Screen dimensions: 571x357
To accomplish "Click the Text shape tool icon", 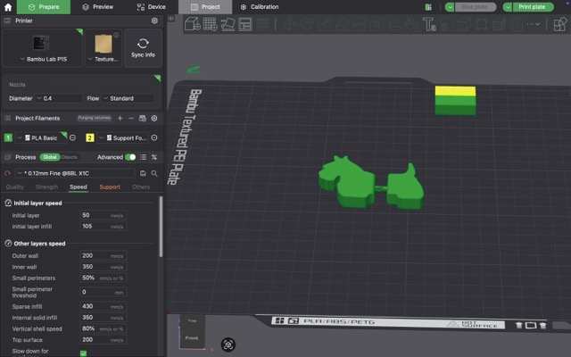I will 429,24.
